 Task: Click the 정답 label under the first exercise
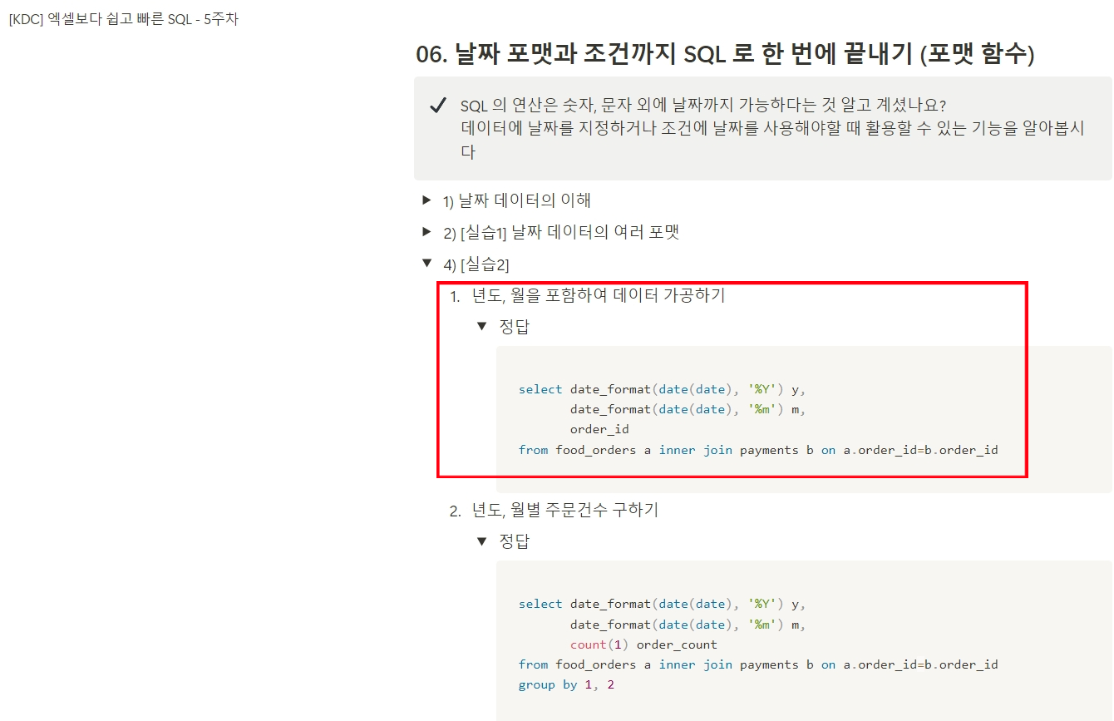click(514, 327)
